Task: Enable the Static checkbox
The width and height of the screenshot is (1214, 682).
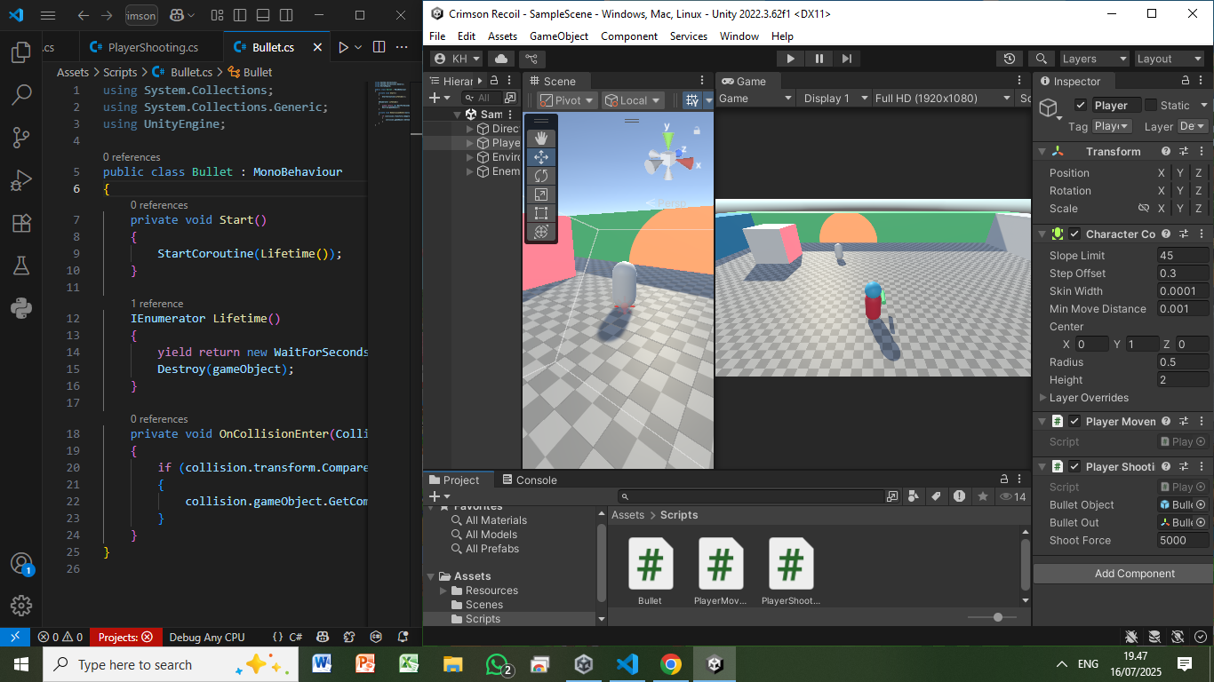Action: pos(1151,105)
